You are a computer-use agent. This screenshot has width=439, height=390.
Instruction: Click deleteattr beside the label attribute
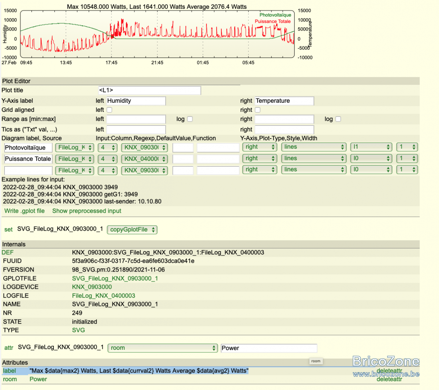[389, 371]
